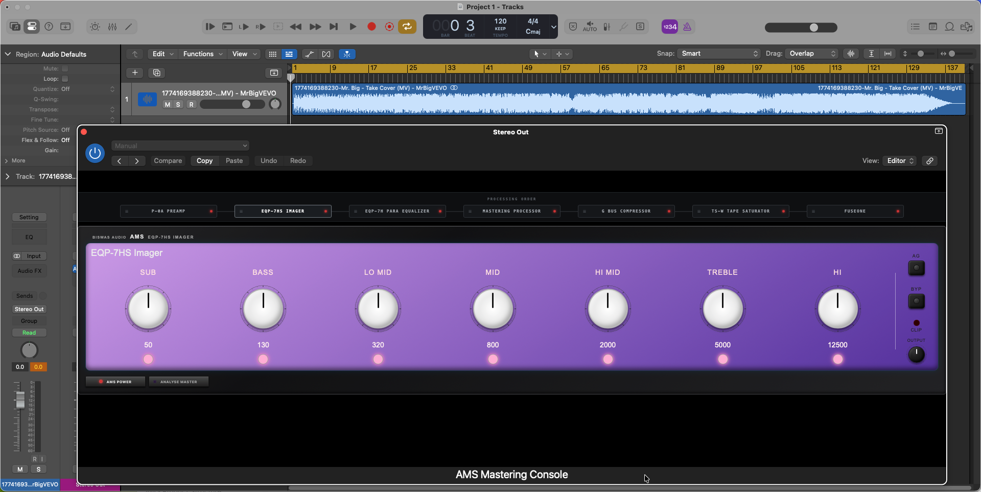This screenshot has width=981, height=492.
Task: Open the Mixer faders icon
Action: point(112,27)
